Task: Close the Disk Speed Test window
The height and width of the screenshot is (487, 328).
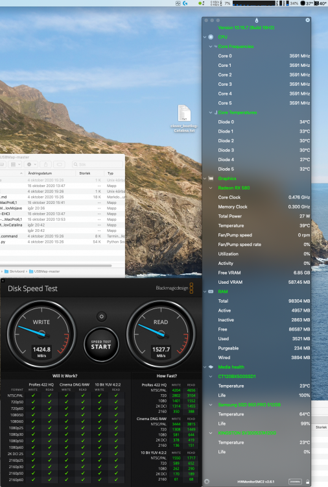Action: point(3,281)
